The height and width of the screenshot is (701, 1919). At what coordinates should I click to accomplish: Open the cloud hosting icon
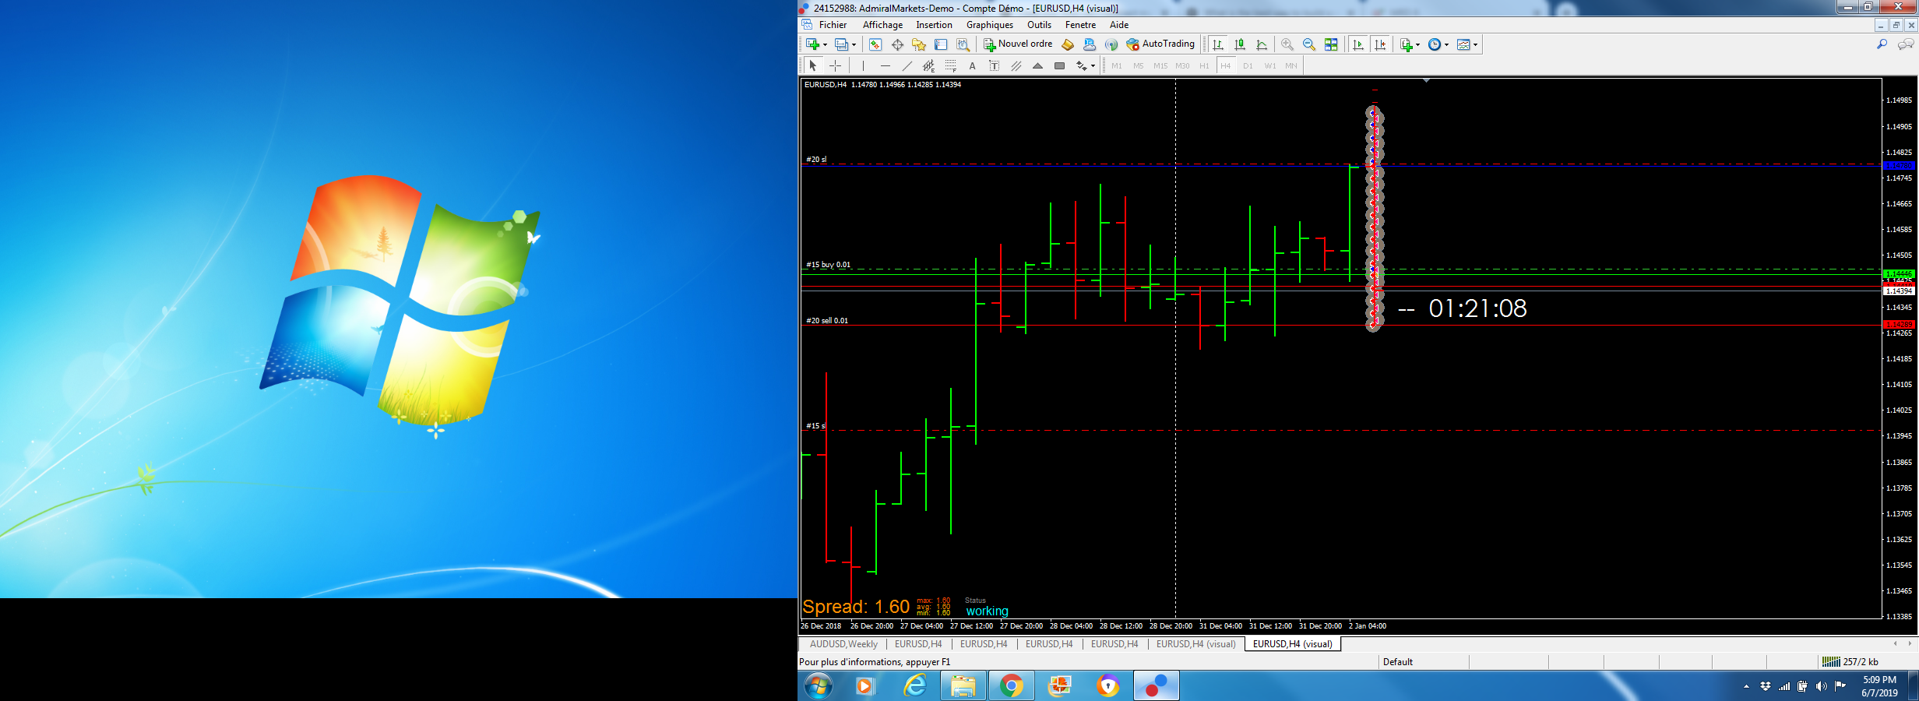tap(1090, 44)
